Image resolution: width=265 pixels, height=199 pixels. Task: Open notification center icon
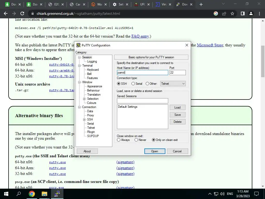256,194
